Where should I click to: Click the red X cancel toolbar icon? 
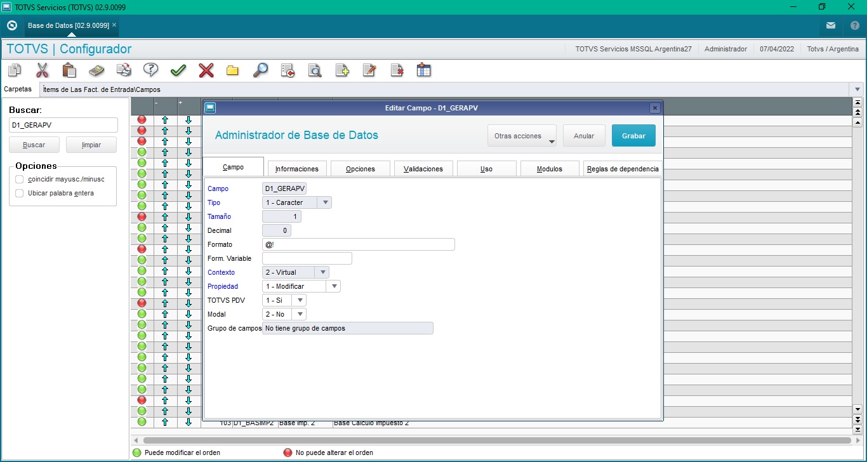(206, 70)
